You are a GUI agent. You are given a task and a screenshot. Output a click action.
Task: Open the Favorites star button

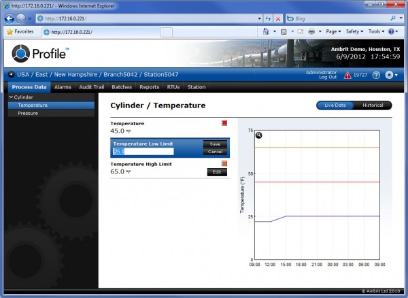(20, 31)
